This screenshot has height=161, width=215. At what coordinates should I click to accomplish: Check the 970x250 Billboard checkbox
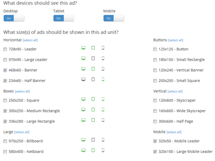5,141
